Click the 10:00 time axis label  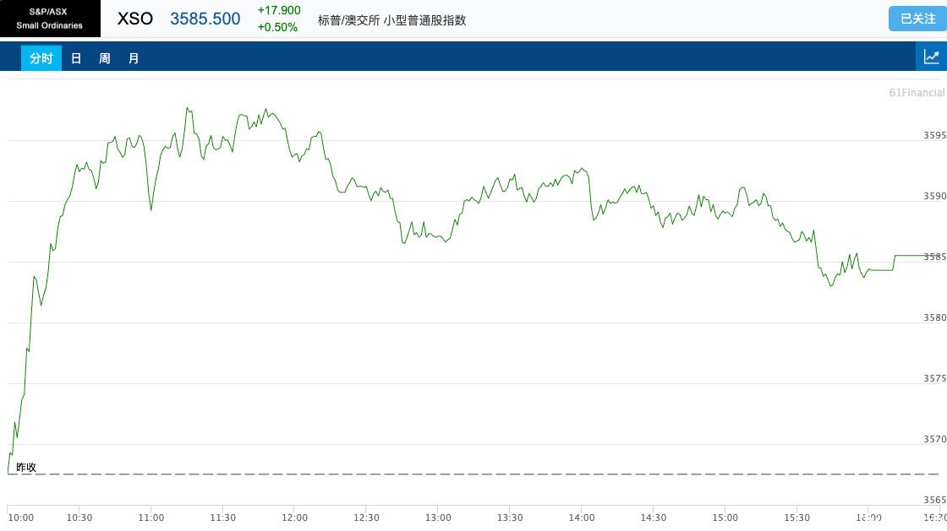pos(20,517)
